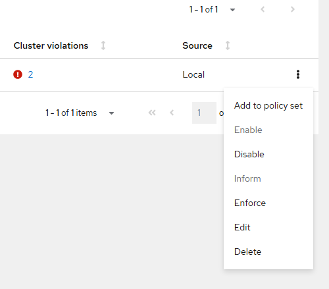Sort by Source column arrows
329x289 pixels.
(228, 45)
